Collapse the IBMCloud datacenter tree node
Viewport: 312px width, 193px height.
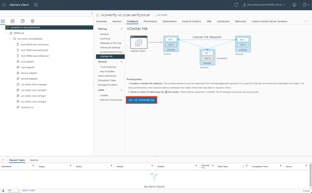coord(6,33)
